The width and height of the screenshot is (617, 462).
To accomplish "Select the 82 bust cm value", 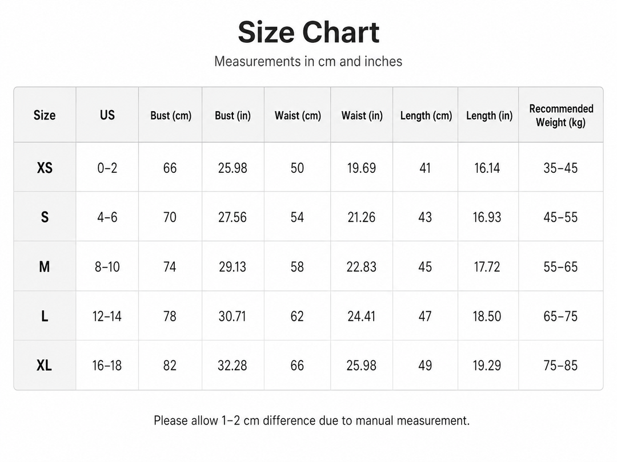I will point(170,366).
